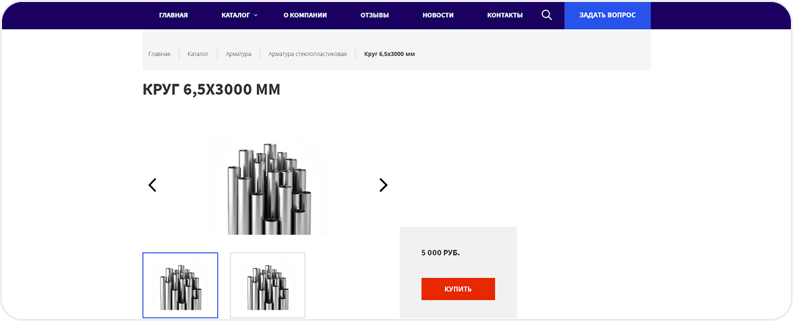Select the second pipe thumbnail
This screenshot has height=321, width=793.
pos(268,285)
